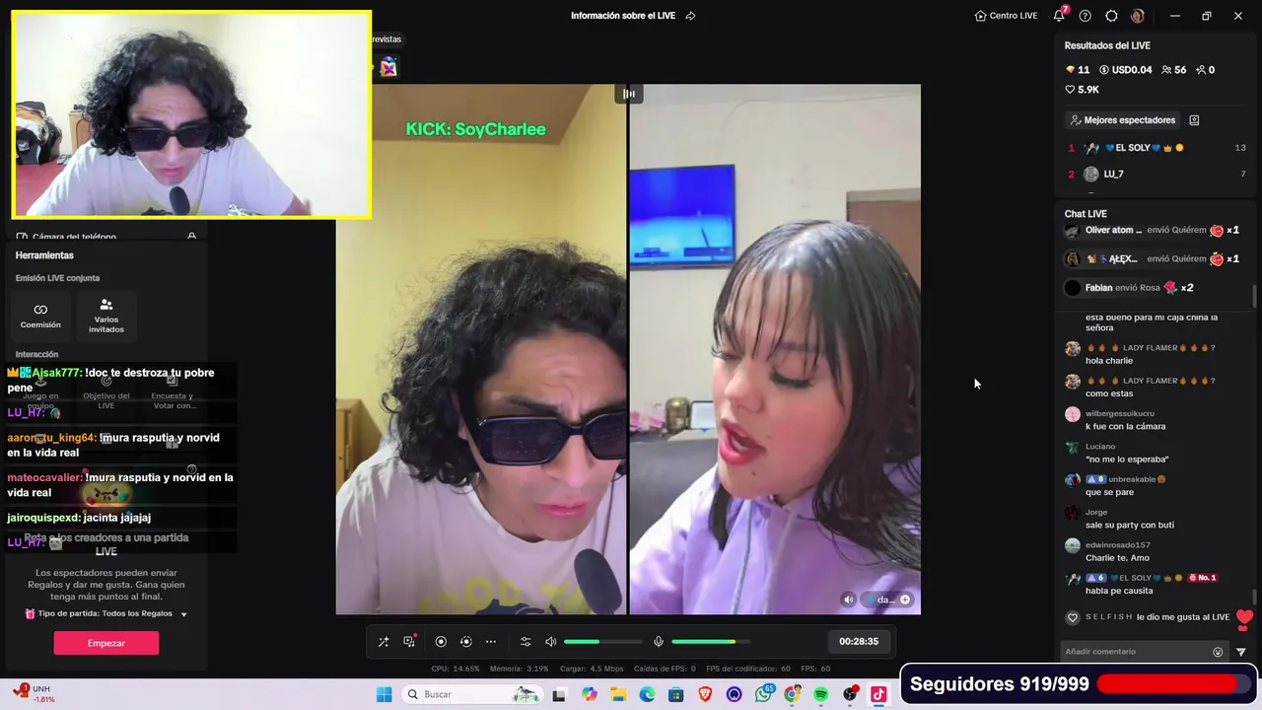This screenshot has height=710, width=1262.
Task: Click the webcam preview thumbnail with yellow border
Action: pos(191,114)
